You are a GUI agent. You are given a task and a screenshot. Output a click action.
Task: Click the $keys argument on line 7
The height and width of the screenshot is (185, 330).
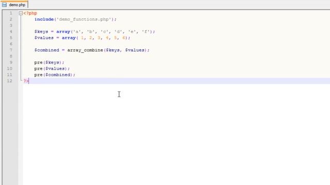(113, 50)
